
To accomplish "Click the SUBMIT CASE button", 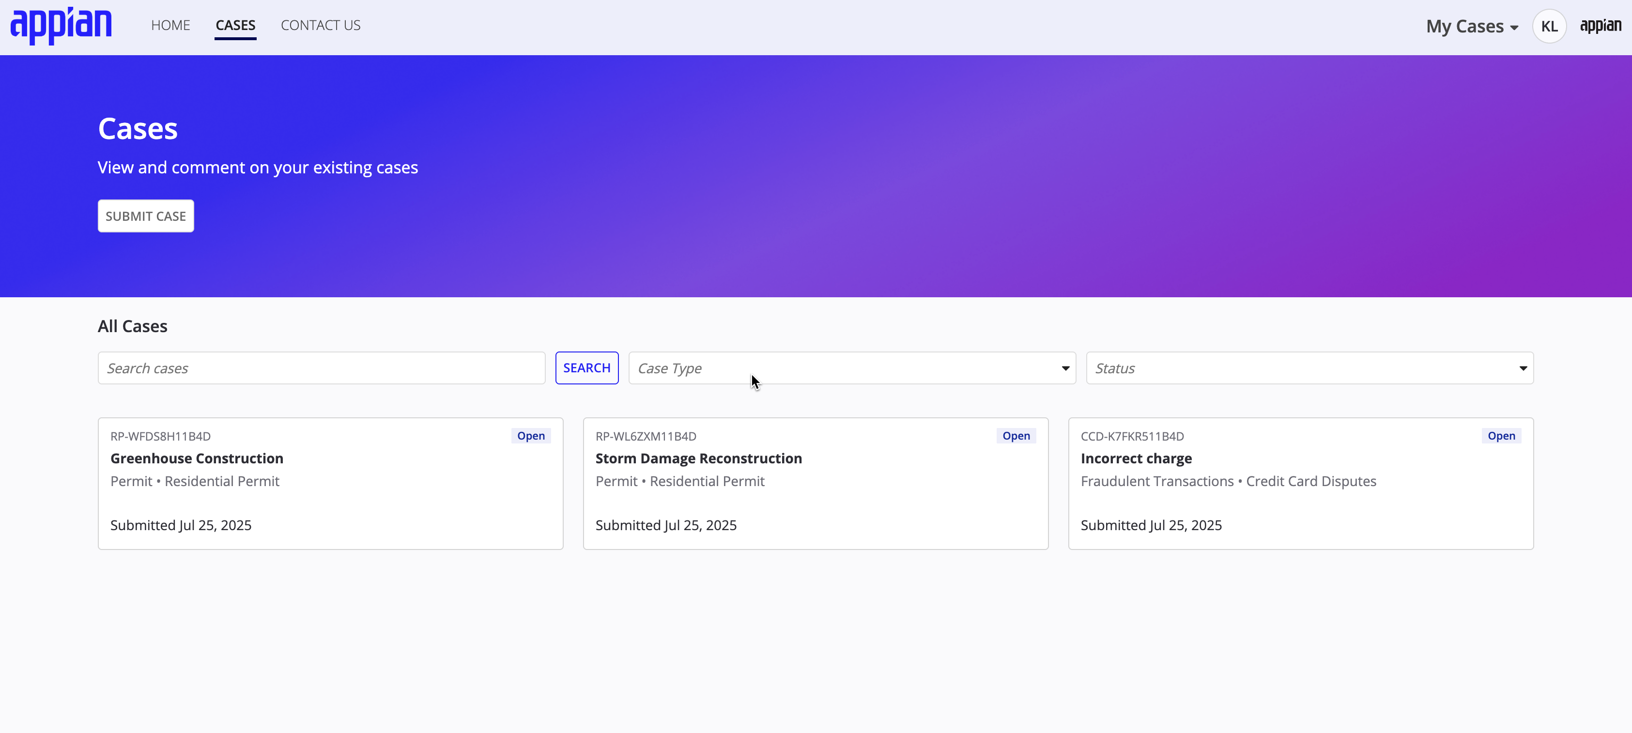I will [146, 216].
